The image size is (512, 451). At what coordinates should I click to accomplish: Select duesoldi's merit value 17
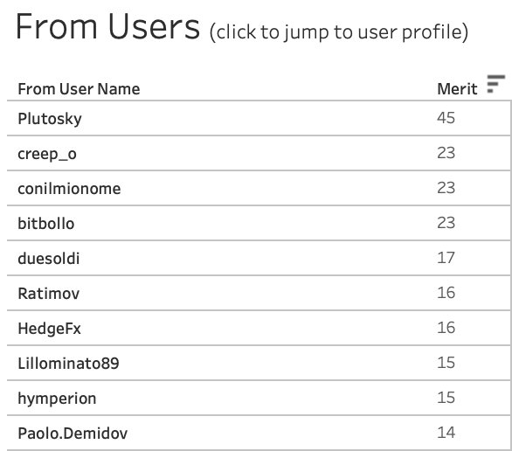pyautogui.click(x=446, y=258)
